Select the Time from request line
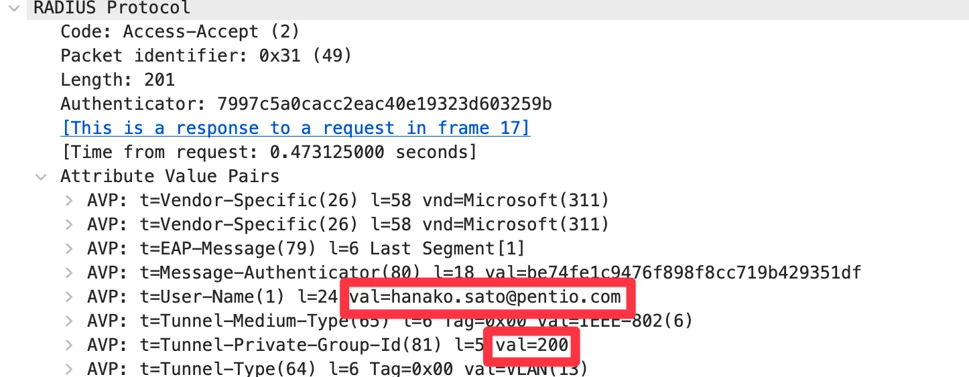Screen dimensions: 969x377 (269, 152)
